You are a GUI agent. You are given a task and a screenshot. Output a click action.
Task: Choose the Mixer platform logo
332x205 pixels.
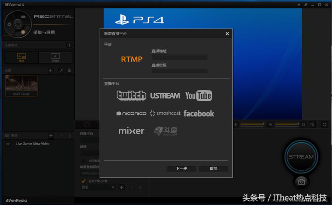click(131, 131)
